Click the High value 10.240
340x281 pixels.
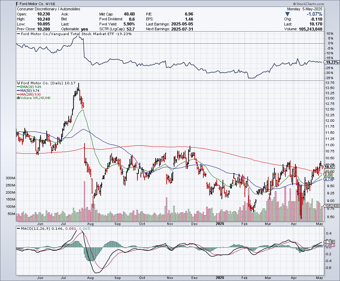43,19
